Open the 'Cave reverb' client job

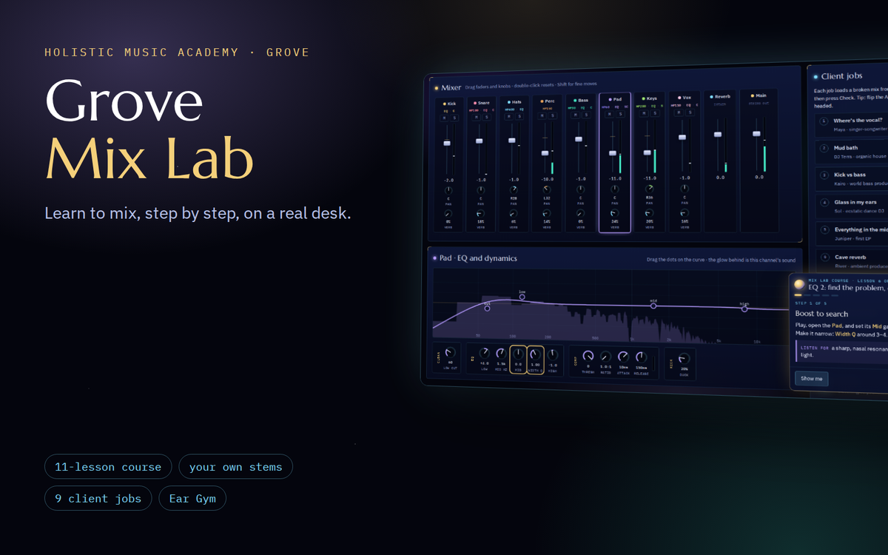point(851,260)
